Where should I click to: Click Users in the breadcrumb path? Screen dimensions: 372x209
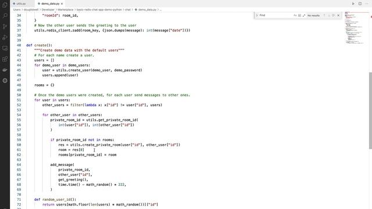coord(17,10)
